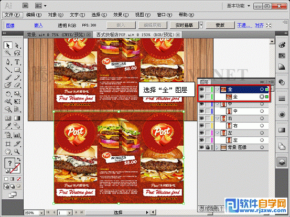
Task: Pick the Magic Wand tool
Action: tap(8, 53)
